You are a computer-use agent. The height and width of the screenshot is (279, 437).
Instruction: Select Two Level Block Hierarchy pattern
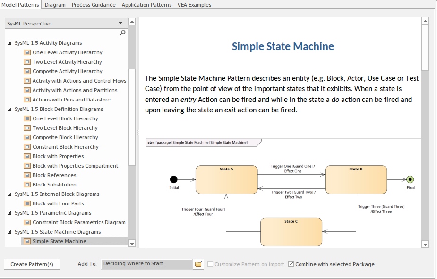click(x=65, y=128)
